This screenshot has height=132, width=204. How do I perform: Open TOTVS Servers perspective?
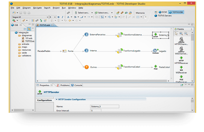coord(163,16)
